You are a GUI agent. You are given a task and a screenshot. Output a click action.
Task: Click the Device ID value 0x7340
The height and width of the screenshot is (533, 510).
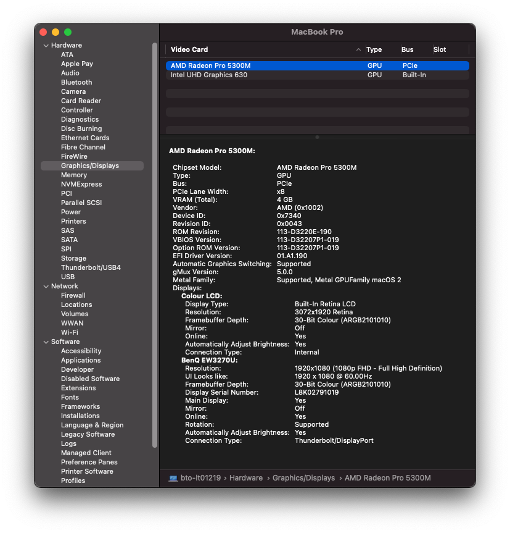click(289, 216)
